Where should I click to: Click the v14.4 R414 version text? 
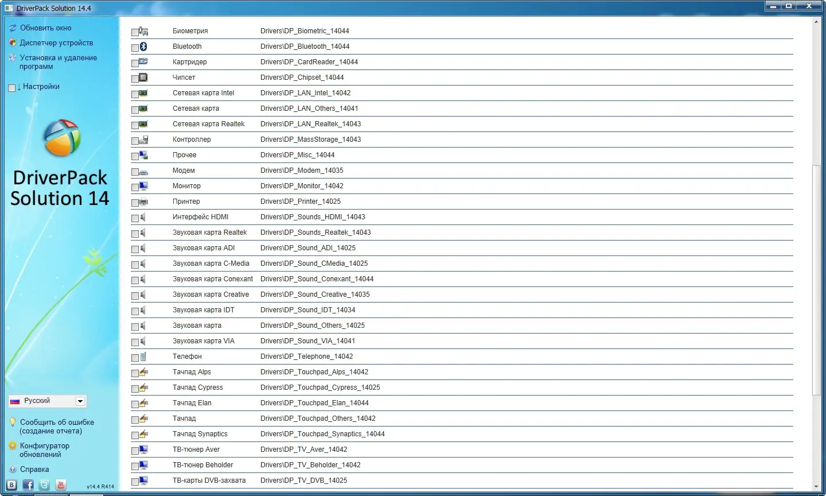100,487
